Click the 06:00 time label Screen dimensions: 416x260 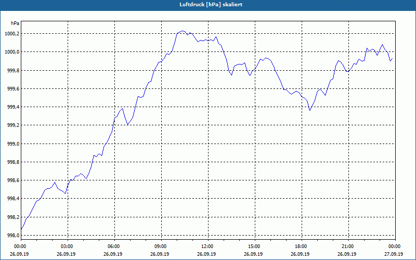114,246
